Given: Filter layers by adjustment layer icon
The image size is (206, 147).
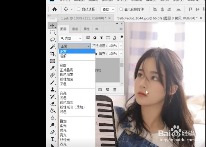Looking at the screenshot, I should tap(95, 38).
